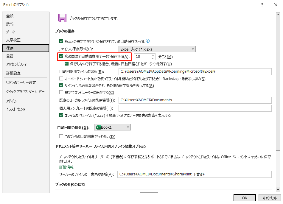Screen dimensions: 283x204
Task: Toggle 最後に自動回復されたバージョンを残す checkbox
Action: 67,64
